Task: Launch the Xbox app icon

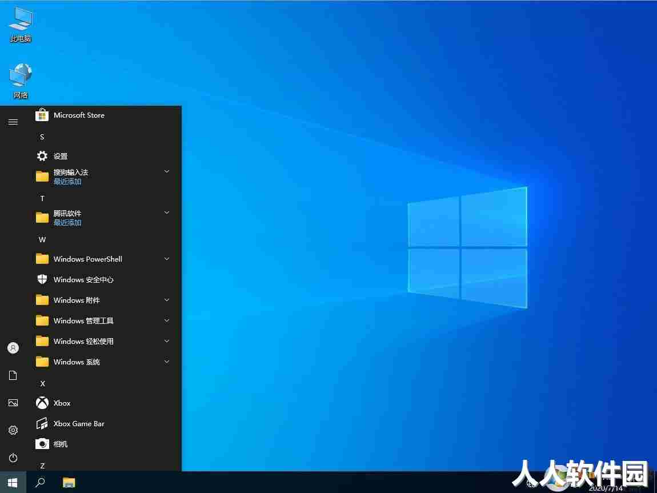Action: click(x=42, y=403)
